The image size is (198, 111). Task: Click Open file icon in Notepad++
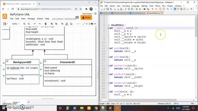(104, 9)
